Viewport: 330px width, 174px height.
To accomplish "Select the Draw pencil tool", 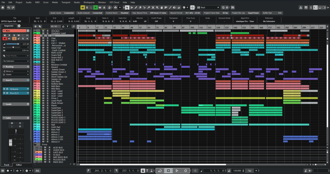I will (136, 8).
